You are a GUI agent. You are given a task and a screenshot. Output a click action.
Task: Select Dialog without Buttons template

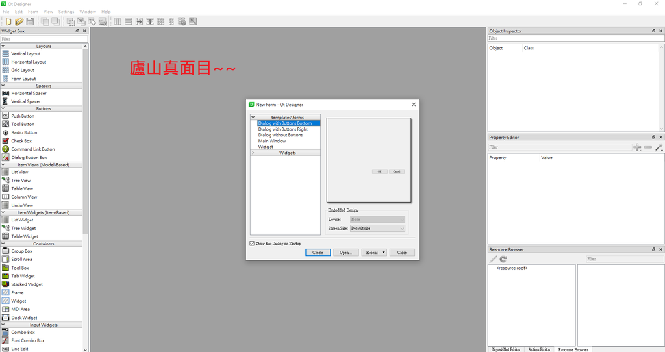pyautogui.click(x=281, y=135)
